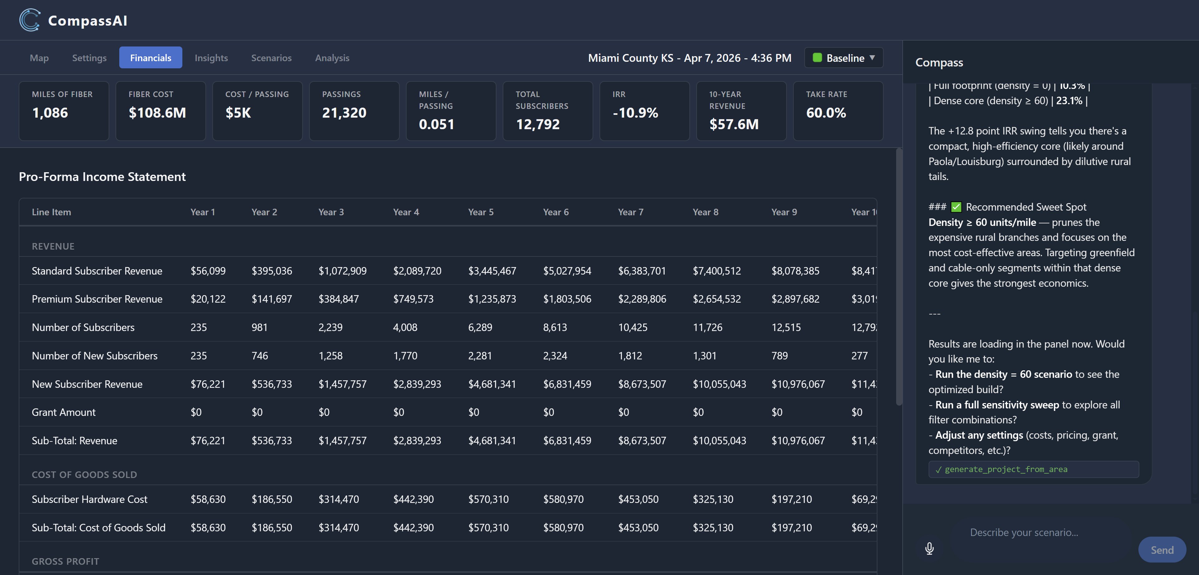Click the 'Year 1' column header
This screenshot has width=1199, height=575.
pos(202,212)
